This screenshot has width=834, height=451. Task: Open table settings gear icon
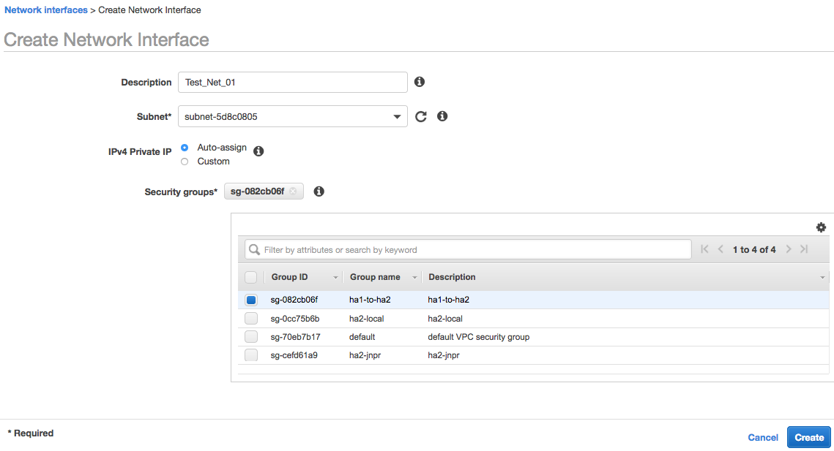click(821, 227)
